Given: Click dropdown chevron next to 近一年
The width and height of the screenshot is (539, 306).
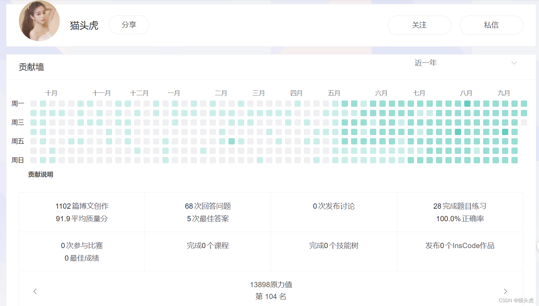Looking at the screenshot, I should [514, 63].
